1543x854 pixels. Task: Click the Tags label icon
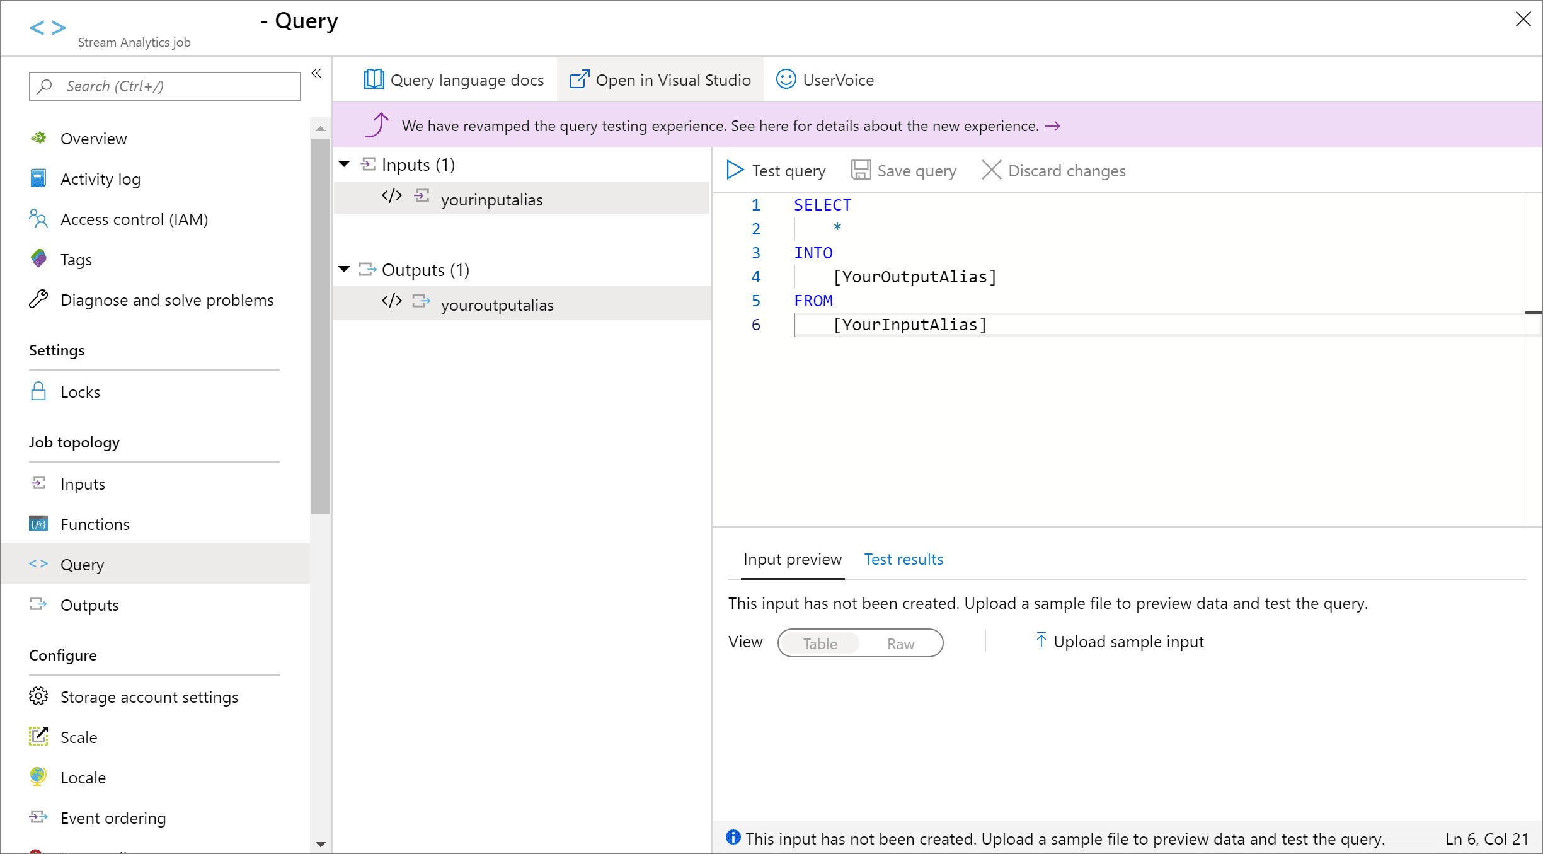[x=38, y=258]
